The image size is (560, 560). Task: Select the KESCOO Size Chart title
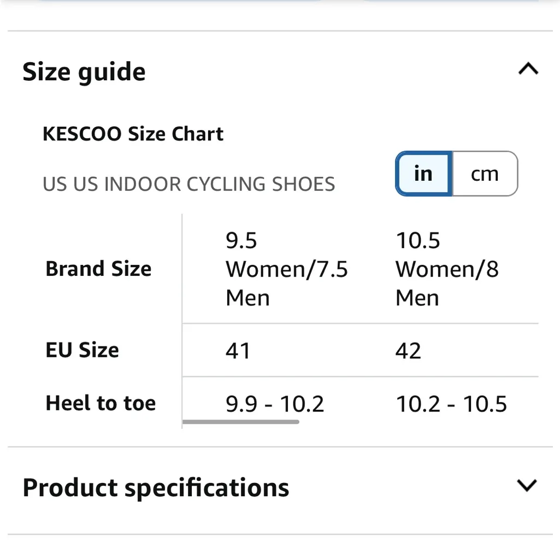(x=133, y=134)
